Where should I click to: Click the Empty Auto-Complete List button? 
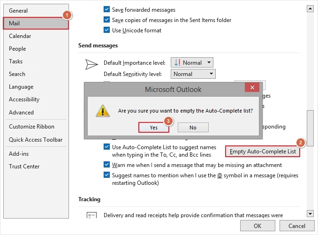pos(263,152)
